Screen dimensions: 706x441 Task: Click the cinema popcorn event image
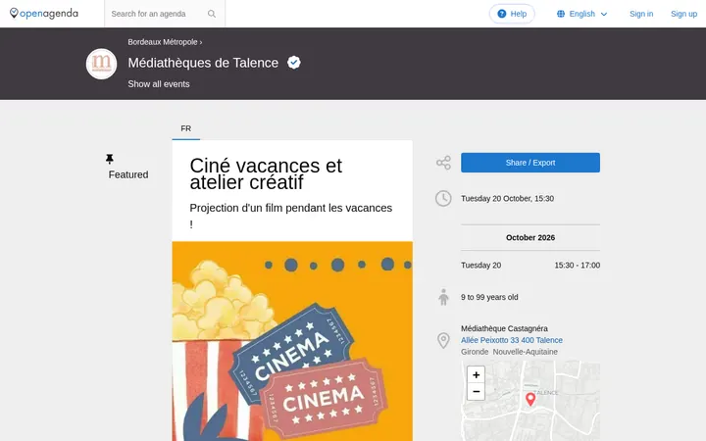pyautogui.click(x=292, y=341)
